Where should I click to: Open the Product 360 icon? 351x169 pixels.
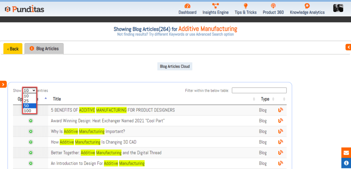tap(273, 6)
